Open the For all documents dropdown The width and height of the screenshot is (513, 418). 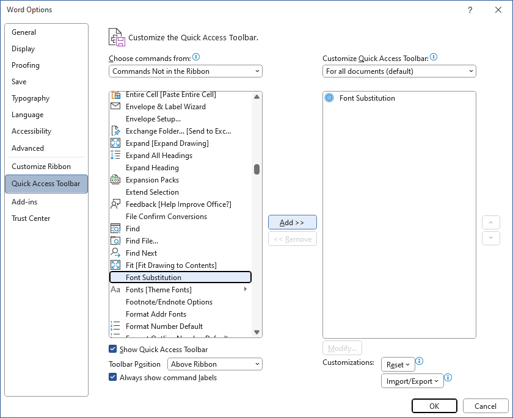coord(399,71)
